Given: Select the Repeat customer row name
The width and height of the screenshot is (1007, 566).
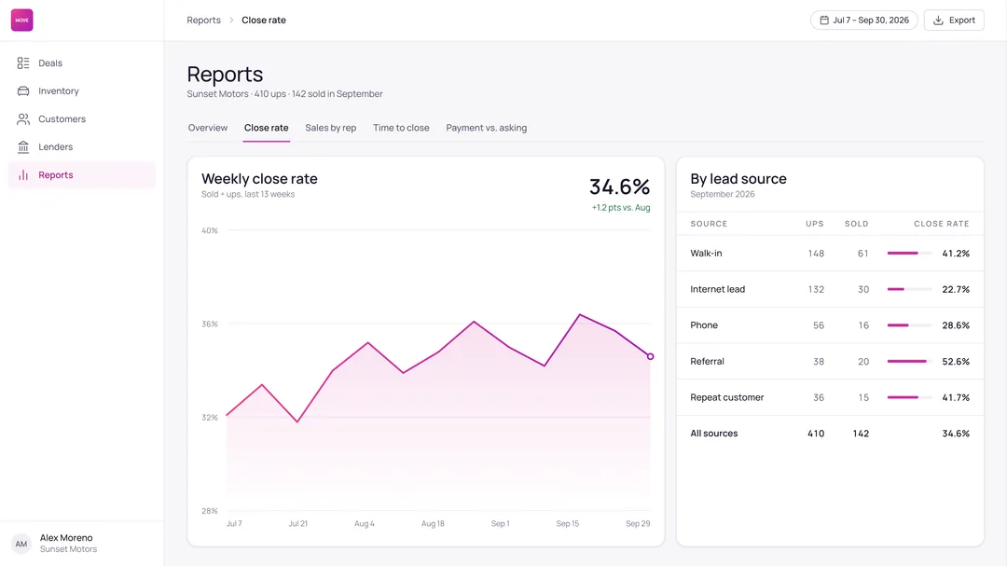Looking at the screenshot, I should pos(727,397).
